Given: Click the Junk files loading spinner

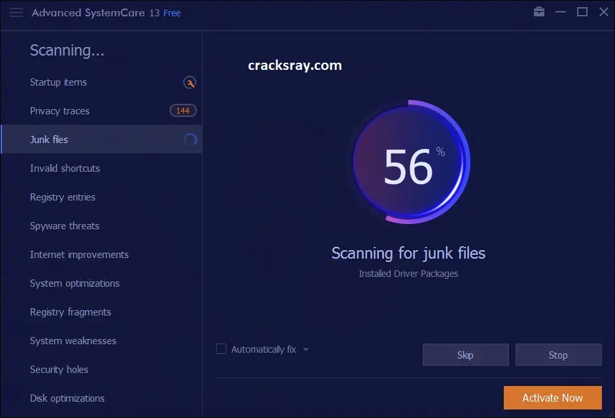Looking at the screenshot, I should pyautogui.click(x=190, y=139).
